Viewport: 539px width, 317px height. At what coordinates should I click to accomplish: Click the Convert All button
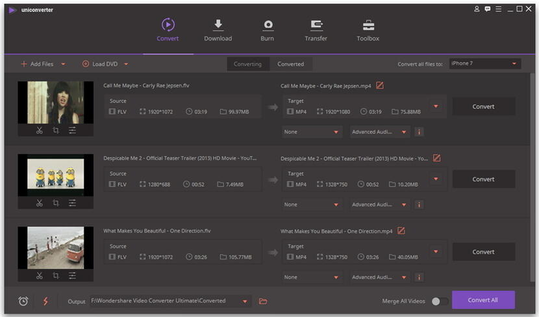click(483, 300)
